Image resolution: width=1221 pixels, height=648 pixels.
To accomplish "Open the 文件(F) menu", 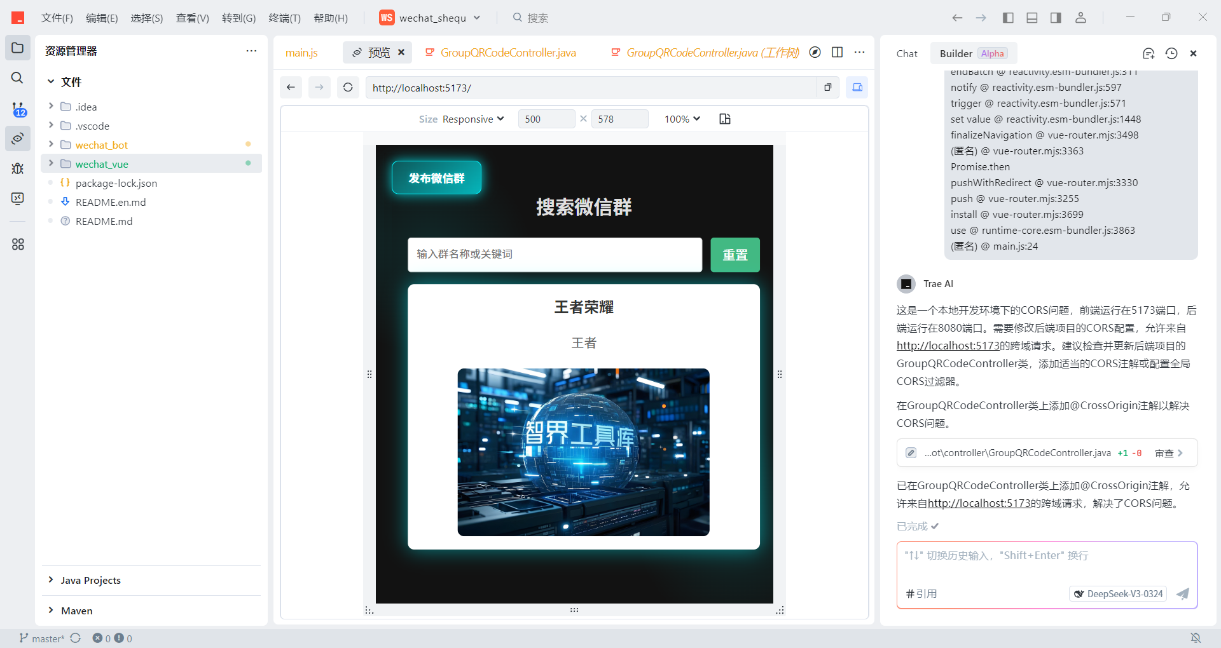I will tap(57, 18).
